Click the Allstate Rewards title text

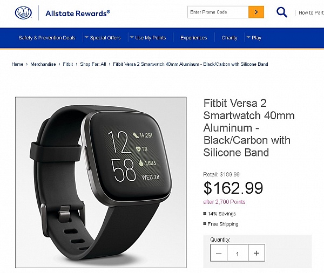click(78, 13)
